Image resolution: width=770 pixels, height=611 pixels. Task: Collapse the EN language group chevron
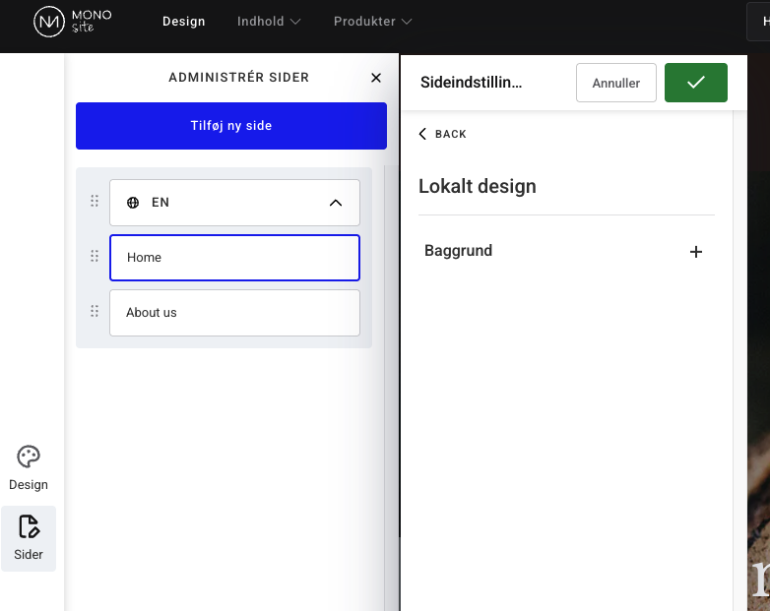tap(335, 203)
